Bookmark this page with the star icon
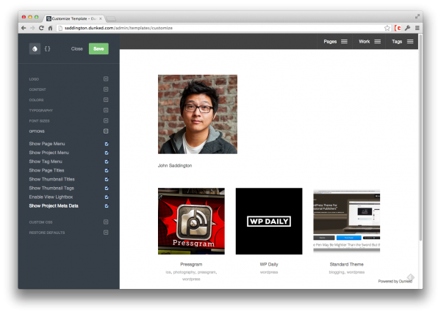 [x=387, y=27]
